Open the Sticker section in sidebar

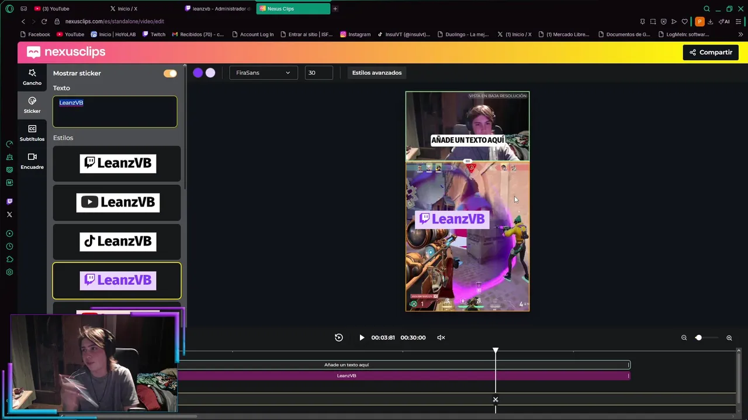pyautogui.click(x=32, y=105)
